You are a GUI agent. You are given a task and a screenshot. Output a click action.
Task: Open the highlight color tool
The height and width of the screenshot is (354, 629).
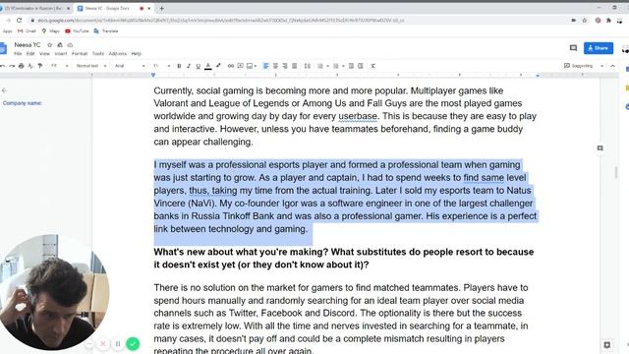(218, 66)
